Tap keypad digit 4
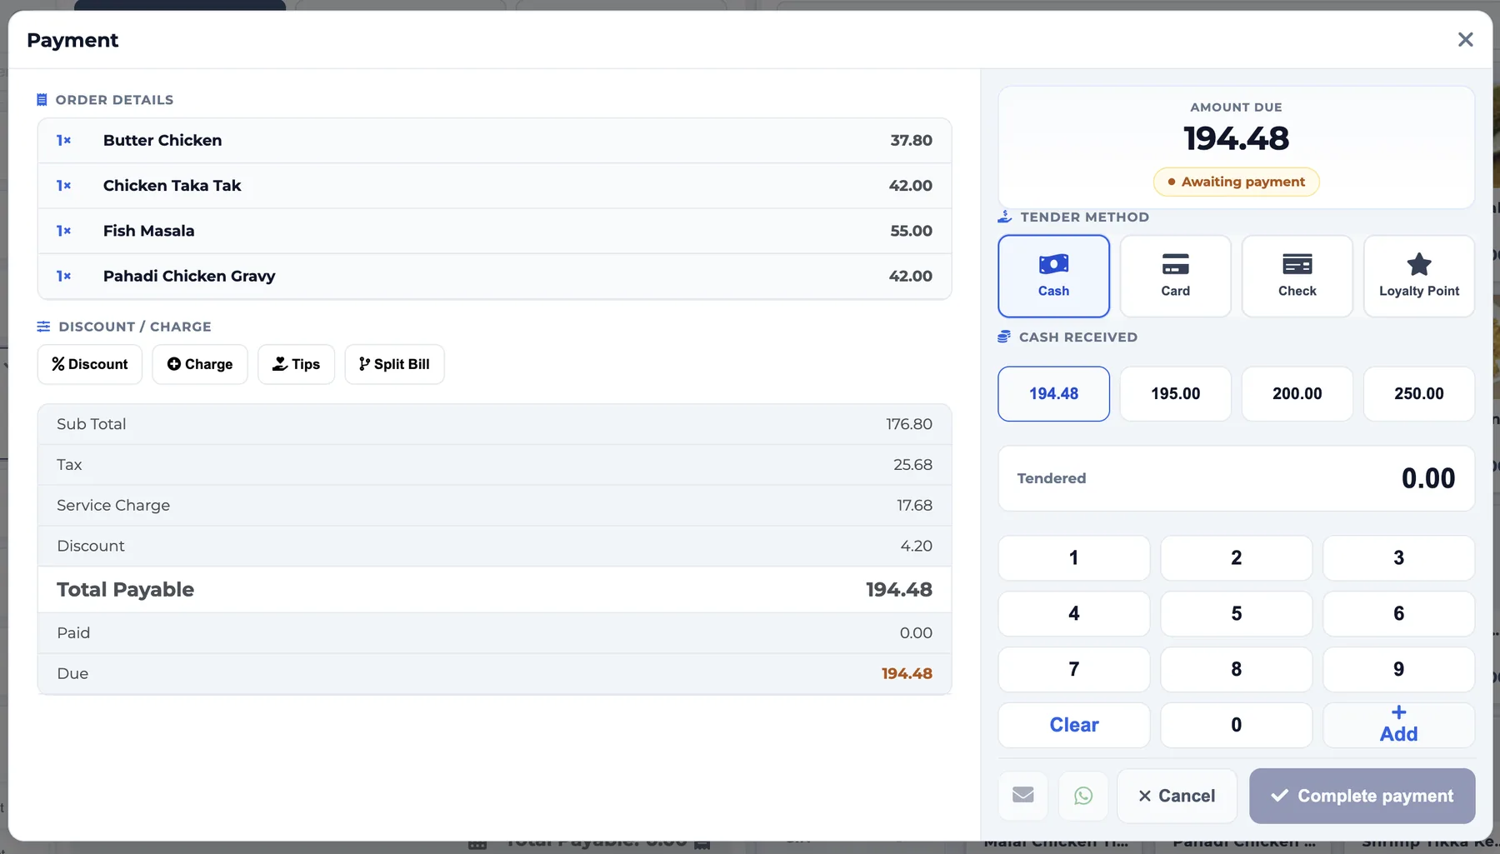Viewport: 1500px width, 854px height. tap(1074, 613)
